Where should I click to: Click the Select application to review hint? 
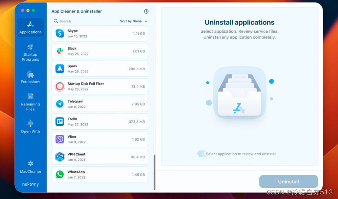241,154
